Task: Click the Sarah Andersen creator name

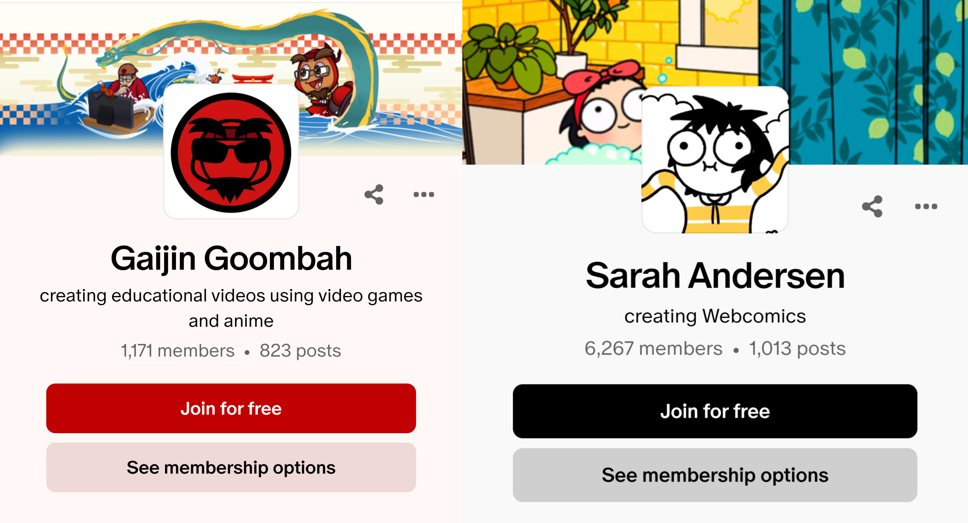Action: [x=715, y=276]
